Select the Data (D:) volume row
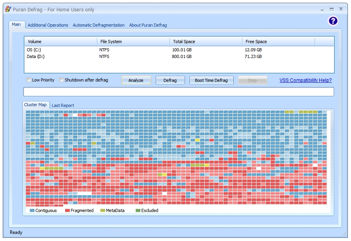The height and width of the screenshot is (241, 351). click(179, 56)
